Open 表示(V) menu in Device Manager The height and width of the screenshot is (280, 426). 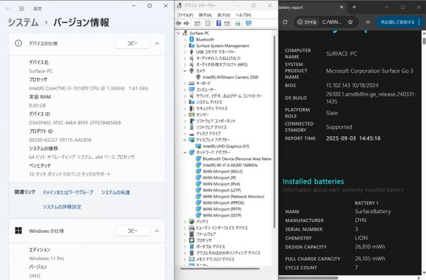tap(224, 15)
